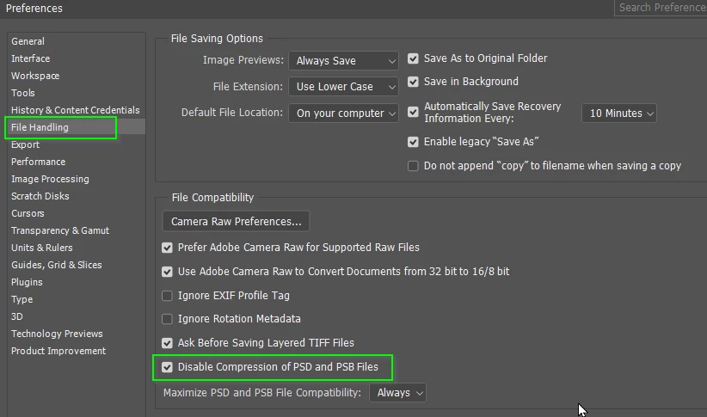Viewport: 707px width, 417px height.
Task: Select Transparency & Gamut category
Action: [60, 230]
